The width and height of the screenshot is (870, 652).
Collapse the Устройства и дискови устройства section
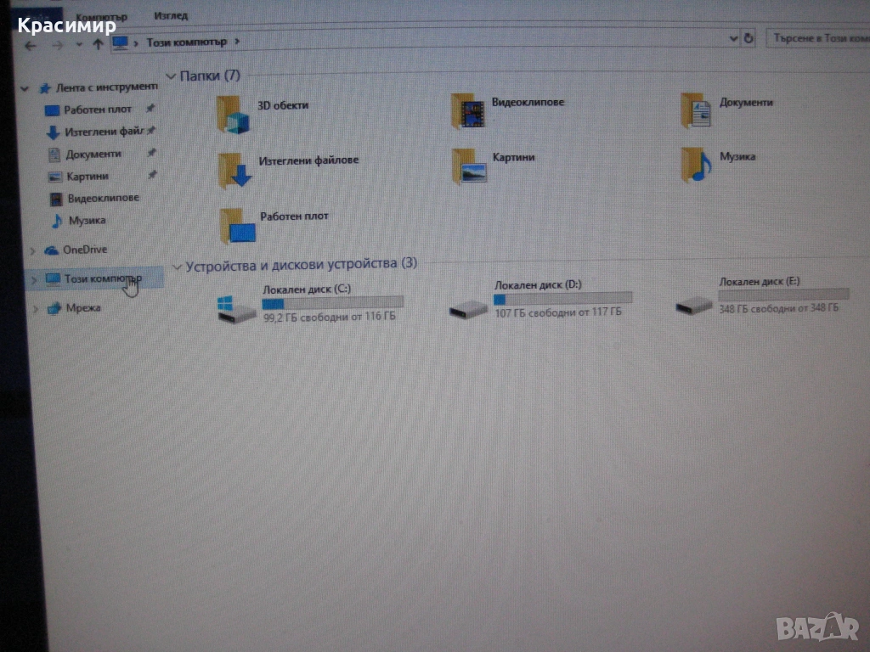(x=178, y=267)
